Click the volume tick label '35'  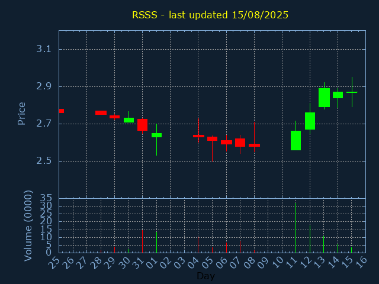pyautogui.click(x=46, y=199)
